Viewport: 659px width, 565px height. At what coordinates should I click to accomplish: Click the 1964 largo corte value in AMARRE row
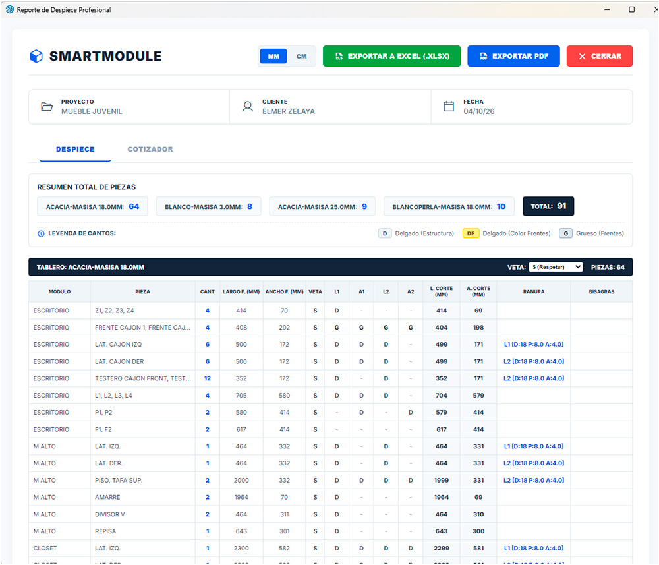(442, 497)
